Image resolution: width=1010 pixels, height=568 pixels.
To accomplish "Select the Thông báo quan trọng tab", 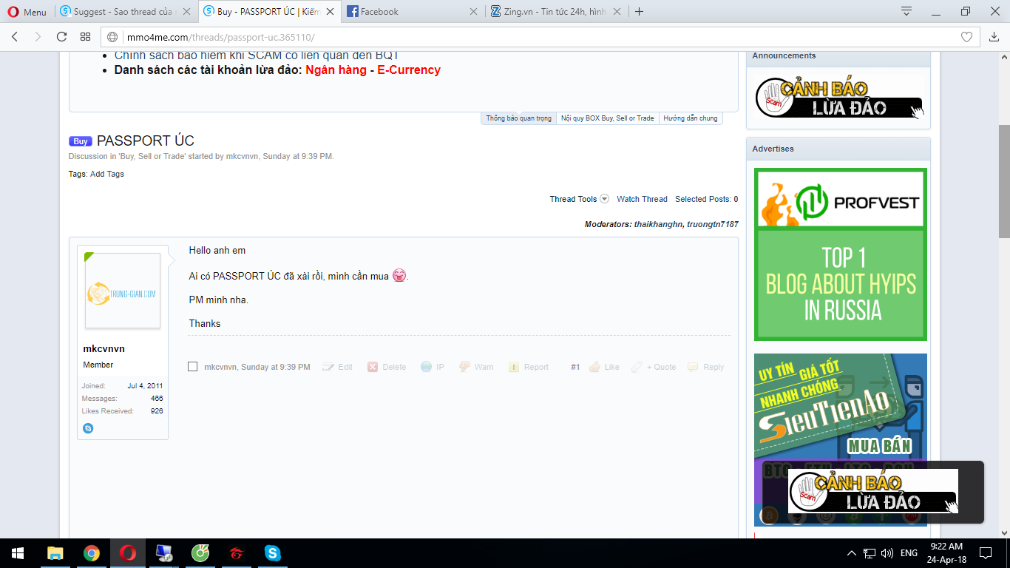I will pyautogui.click(x=518, y=118).
